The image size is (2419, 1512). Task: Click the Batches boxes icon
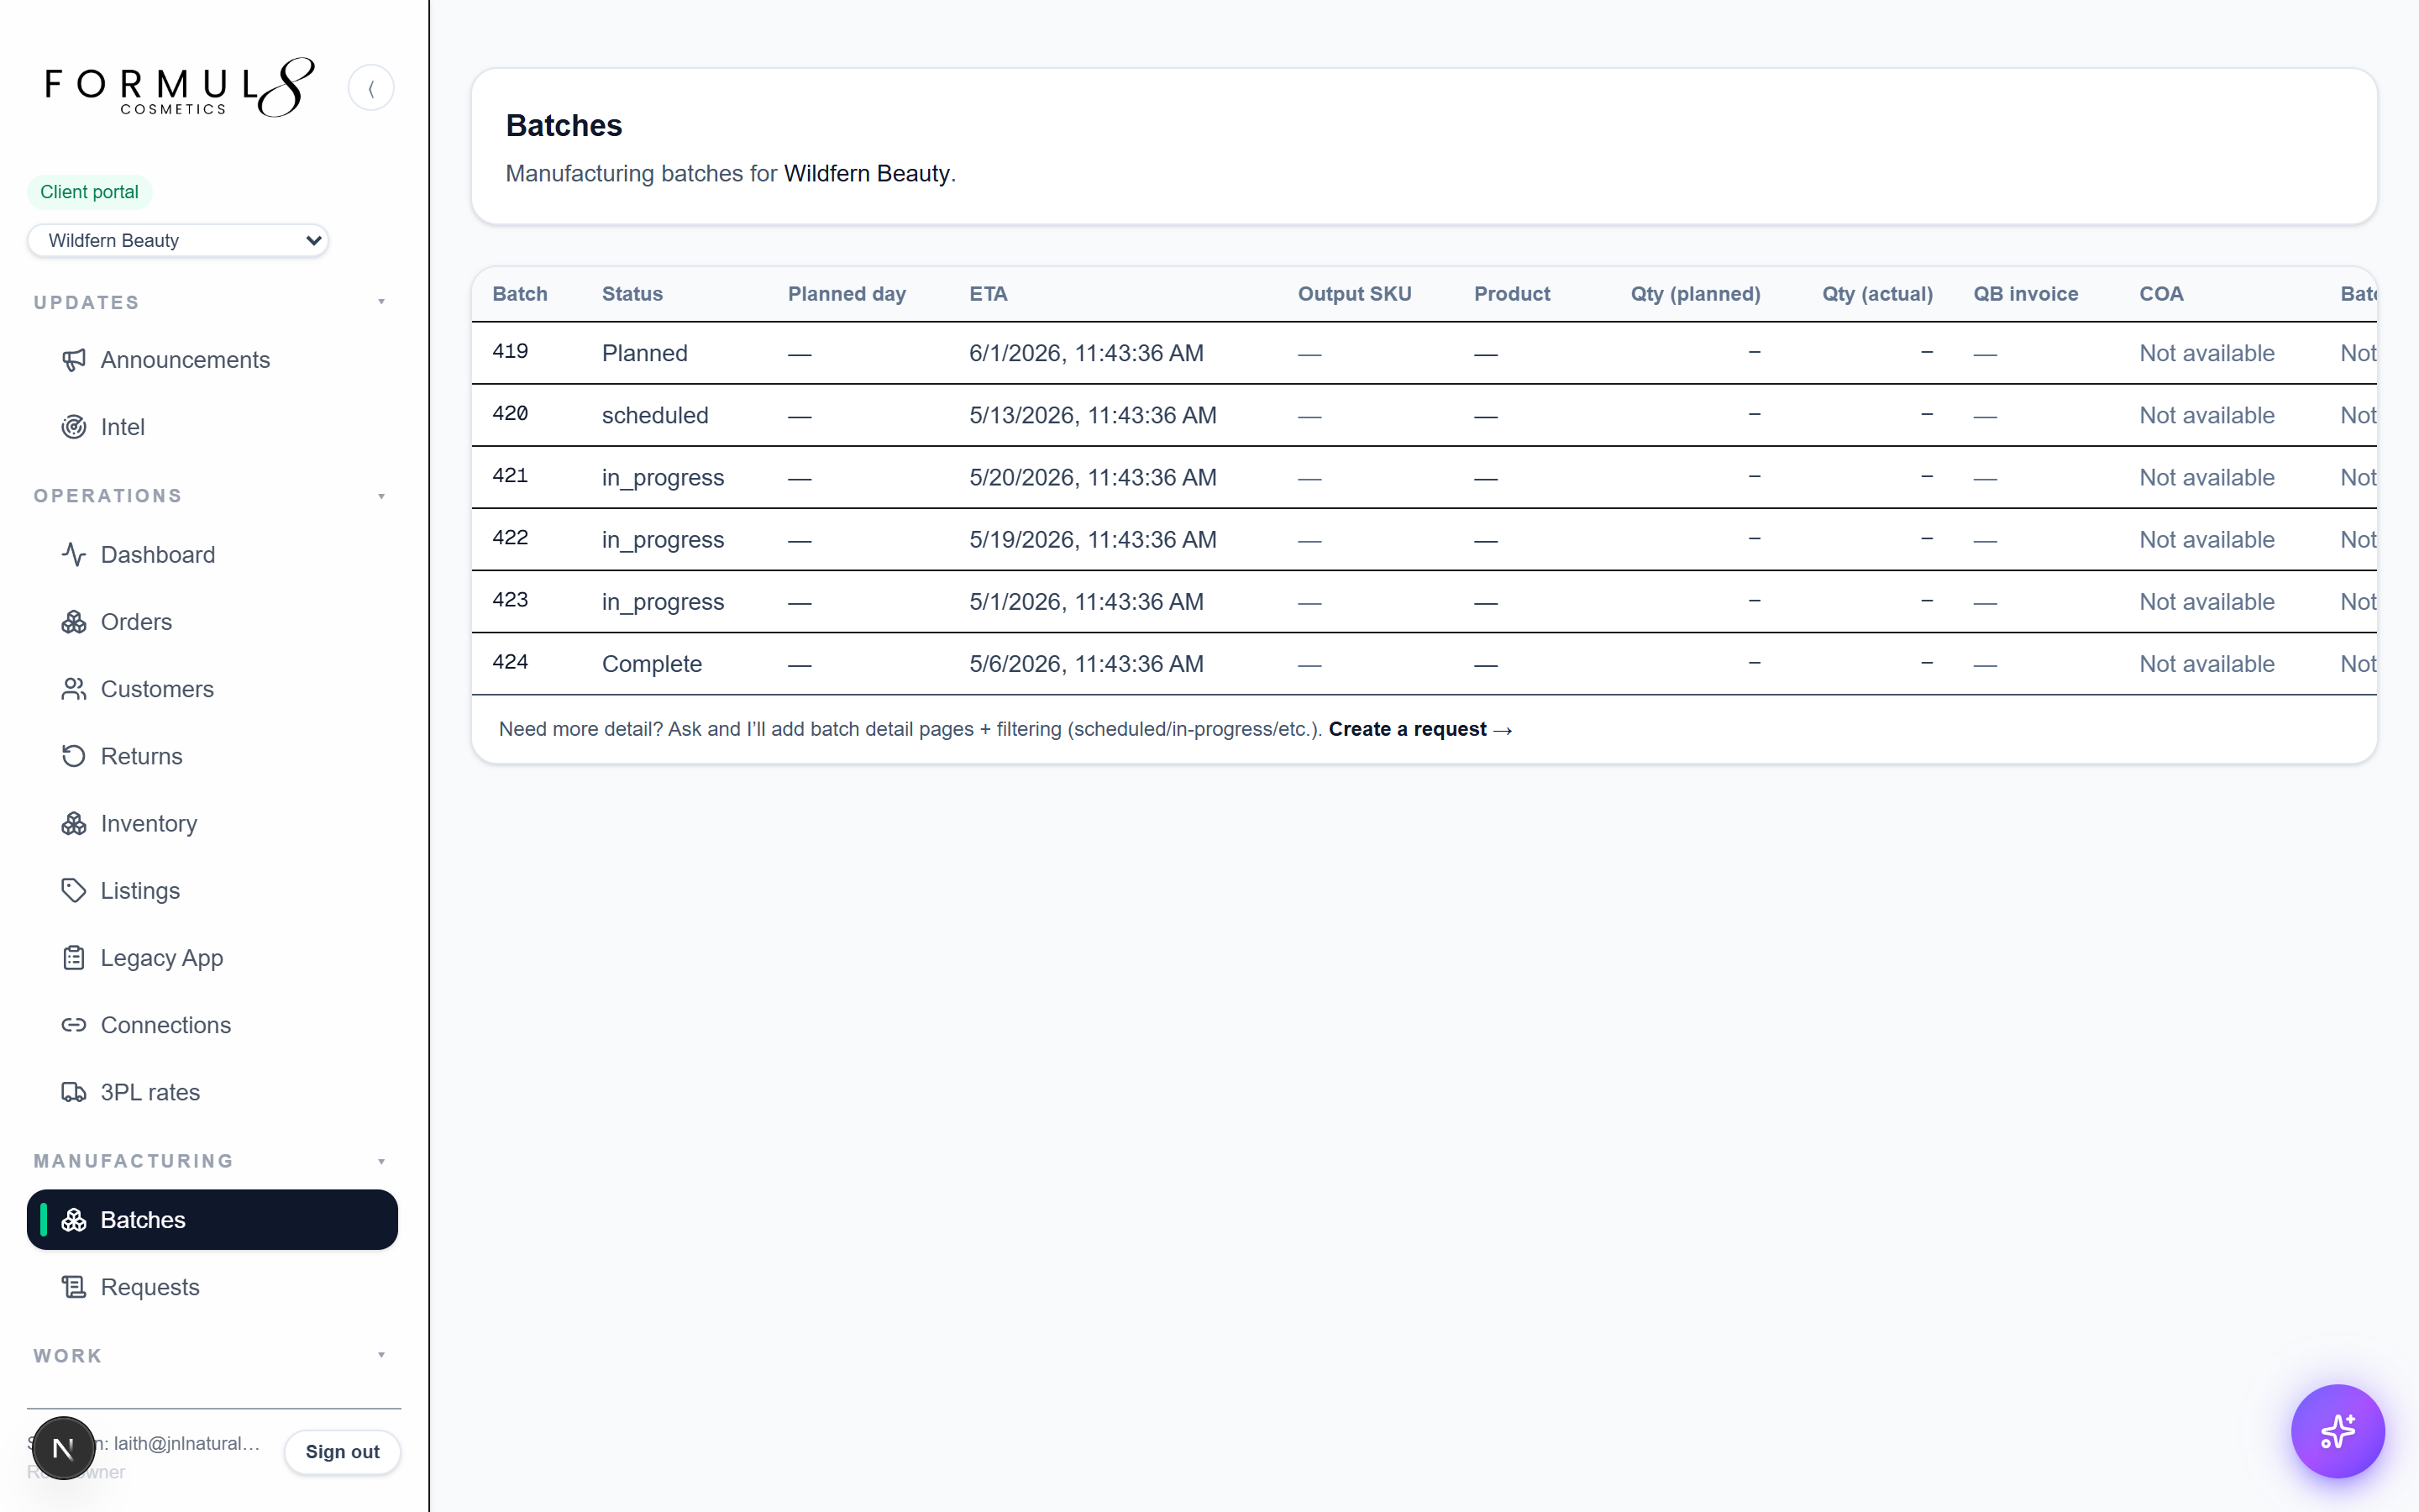[74, 1220]
